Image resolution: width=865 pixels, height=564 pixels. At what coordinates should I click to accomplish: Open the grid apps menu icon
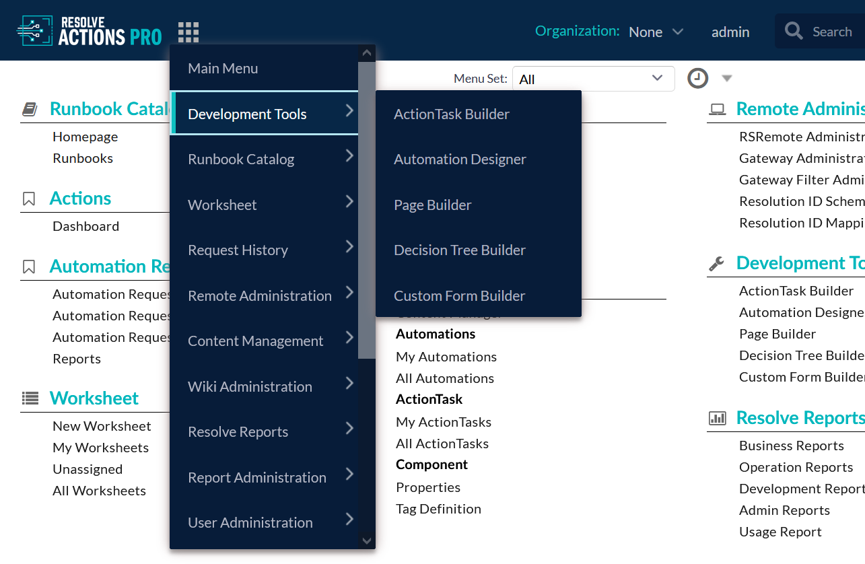coord(188,32)
